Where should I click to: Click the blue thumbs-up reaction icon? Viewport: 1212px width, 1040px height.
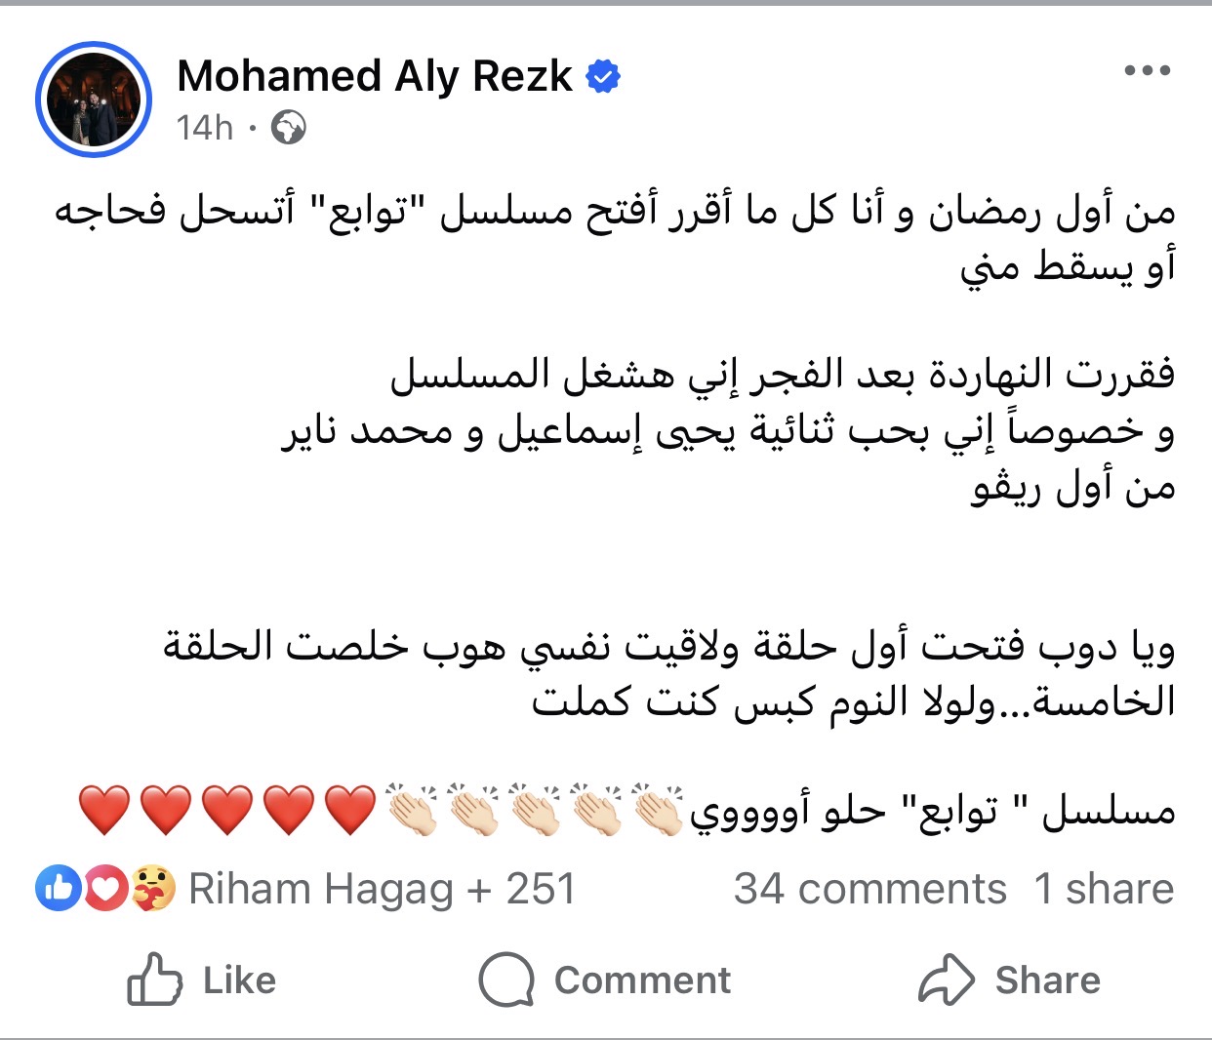click(58, 888)
